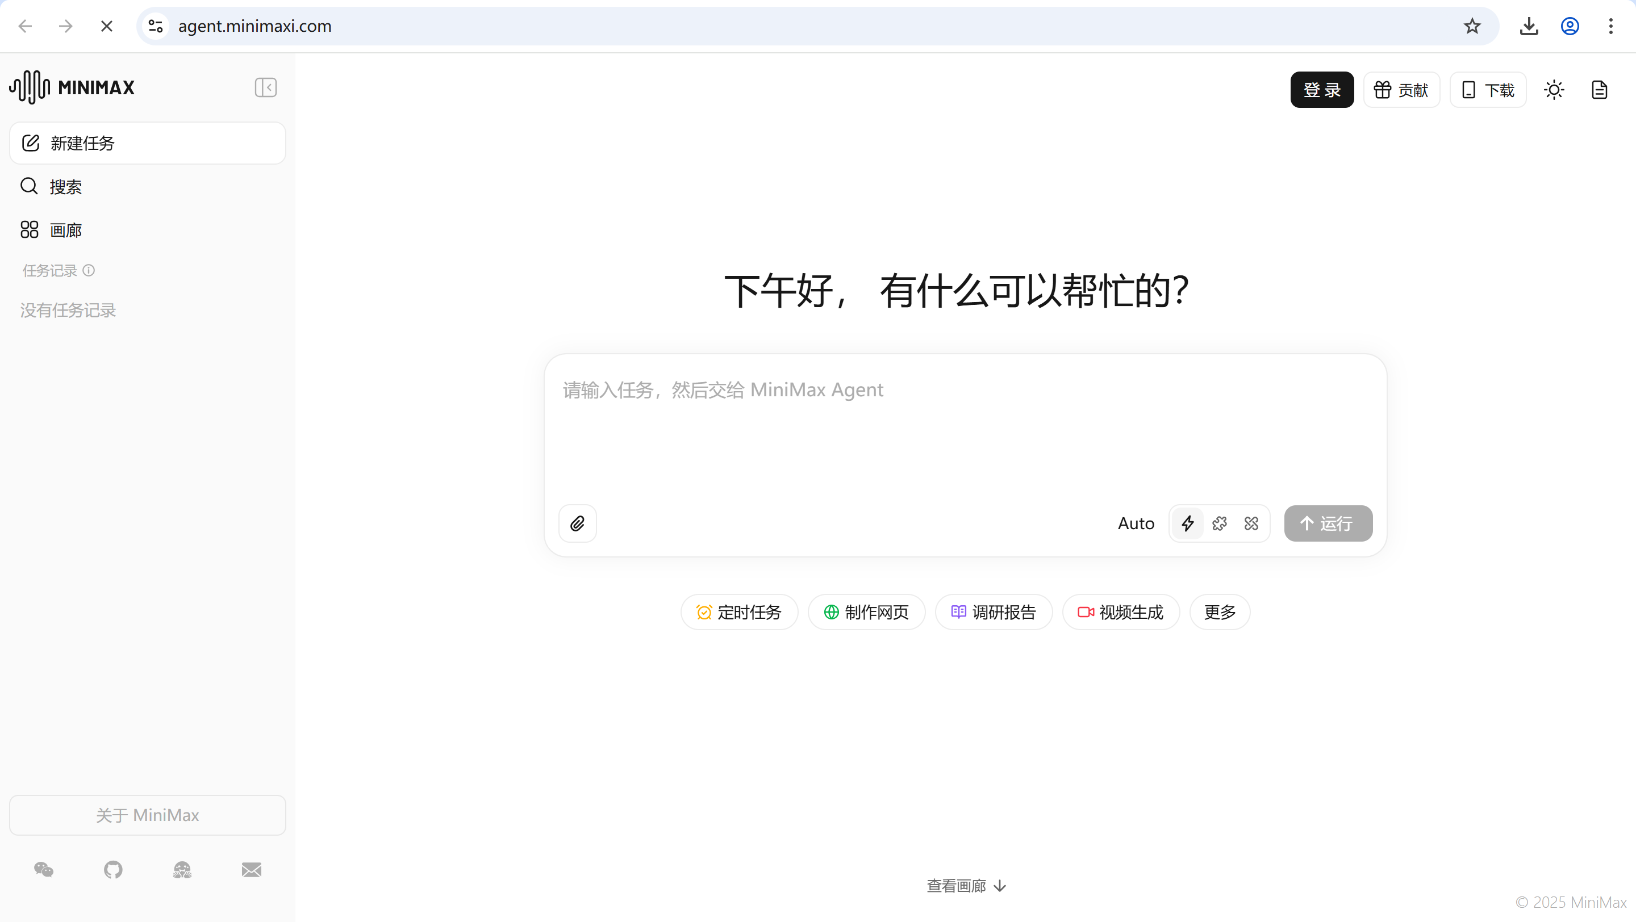Choose the 视频生成 quick action
The image size is (1636, 922).
tap(1120, 611)
